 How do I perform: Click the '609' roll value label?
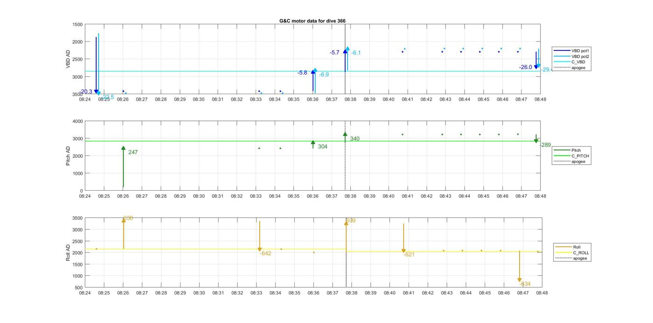pos(351,221)
